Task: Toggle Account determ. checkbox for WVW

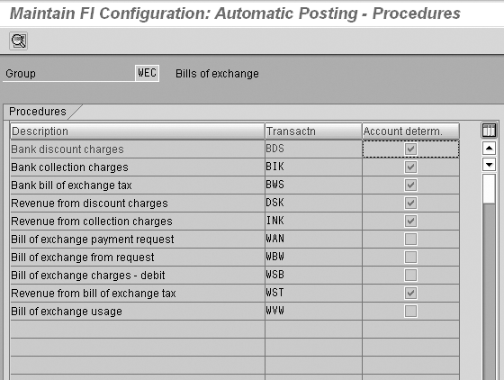Action: pos(410,311)
